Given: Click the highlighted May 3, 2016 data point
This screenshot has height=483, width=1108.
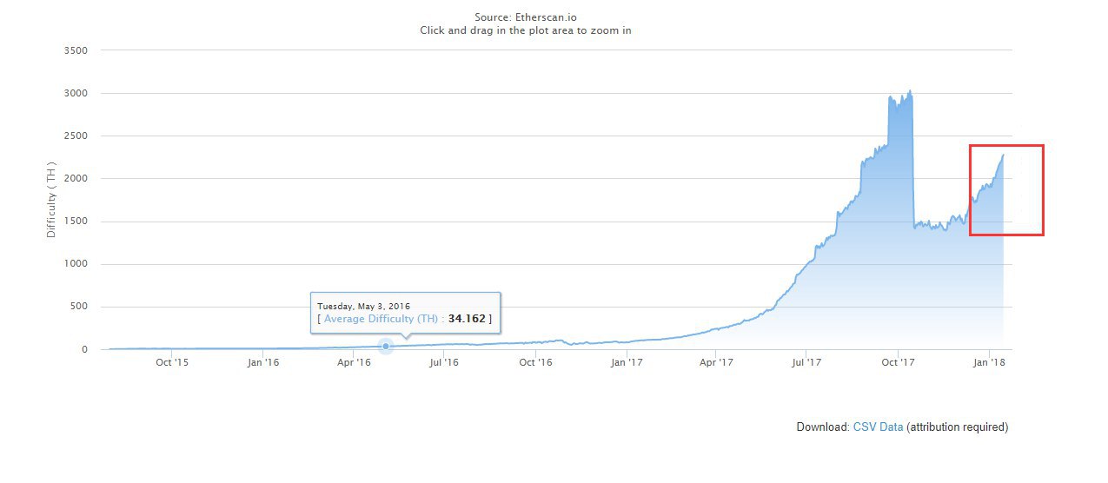Looking at the screenshot, I should [x=386, y=347].
